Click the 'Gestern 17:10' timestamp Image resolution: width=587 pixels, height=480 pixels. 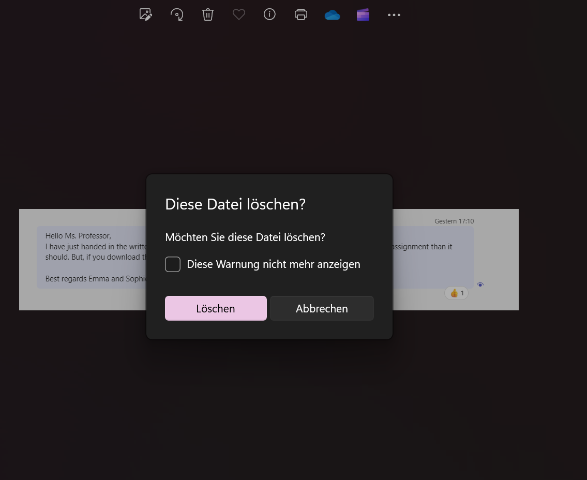[x=454, y=221]
